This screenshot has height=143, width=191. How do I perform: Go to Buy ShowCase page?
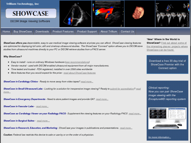pos(23,31)
